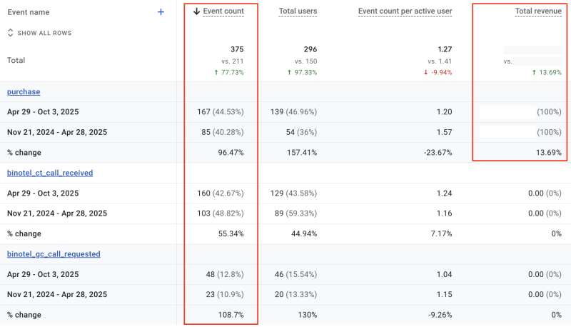Click the red down arrow beside -9.94%

425,72
